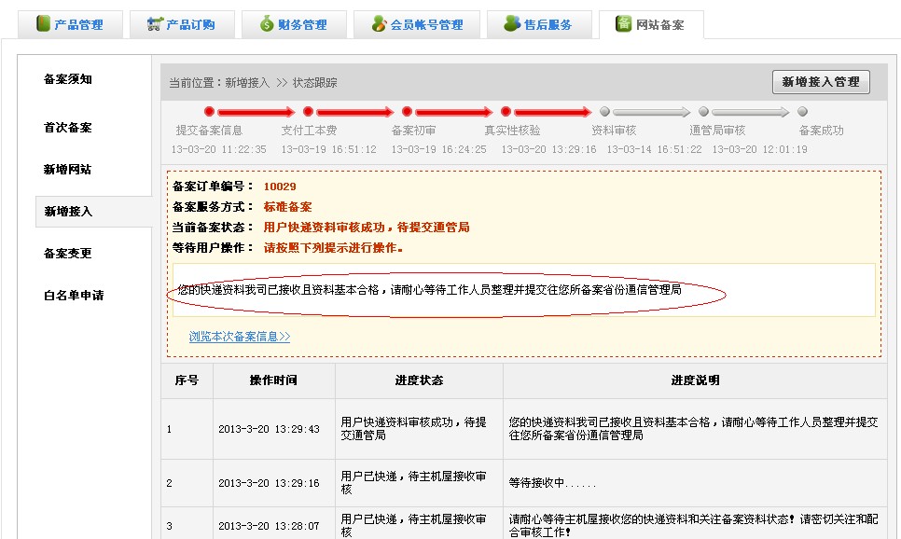Click the 请按照下列提示进行操作 text
Viewport: 901px width, 539px height.
[333, 248]
